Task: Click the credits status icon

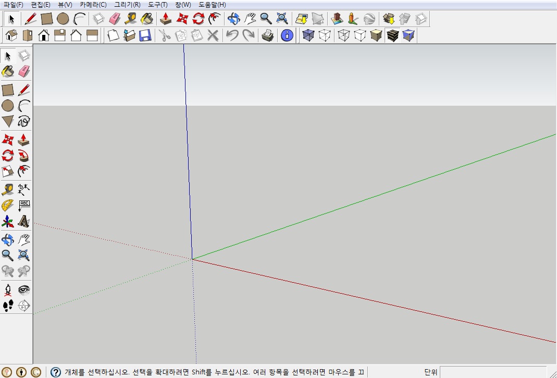Action: [21, 372]
